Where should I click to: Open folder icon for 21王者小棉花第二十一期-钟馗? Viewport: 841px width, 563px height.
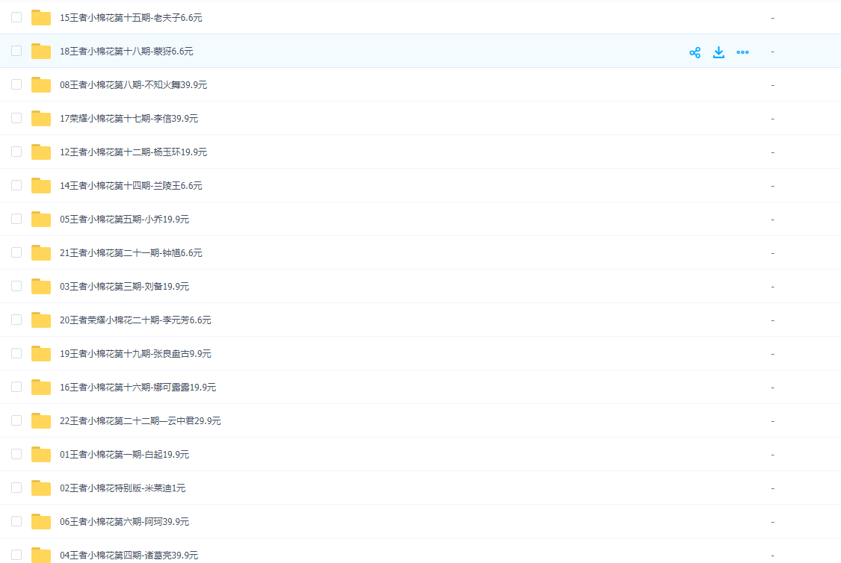[x=41, y=253]
